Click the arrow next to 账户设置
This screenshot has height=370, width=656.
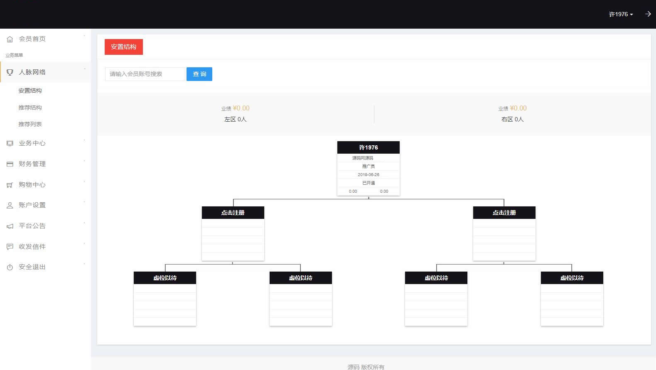click(x=84, y=202)
